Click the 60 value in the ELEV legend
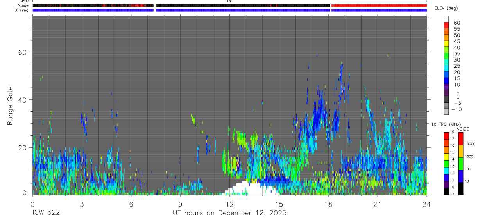This screenshot has height=221, width=480. [x=457, y=23]
